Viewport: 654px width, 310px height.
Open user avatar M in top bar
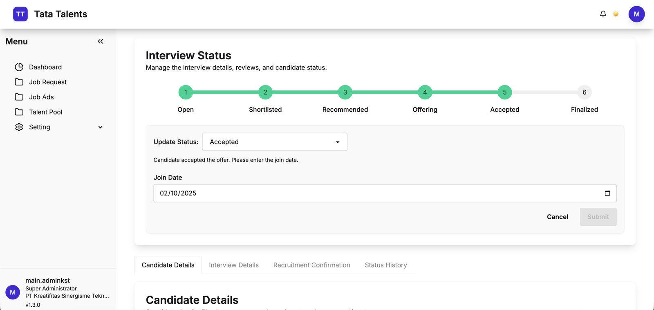pos(636,14)
